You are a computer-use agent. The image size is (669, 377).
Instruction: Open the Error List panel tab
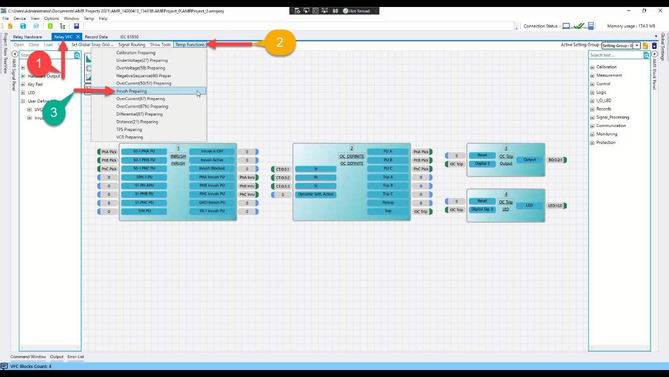coord(76,357)
